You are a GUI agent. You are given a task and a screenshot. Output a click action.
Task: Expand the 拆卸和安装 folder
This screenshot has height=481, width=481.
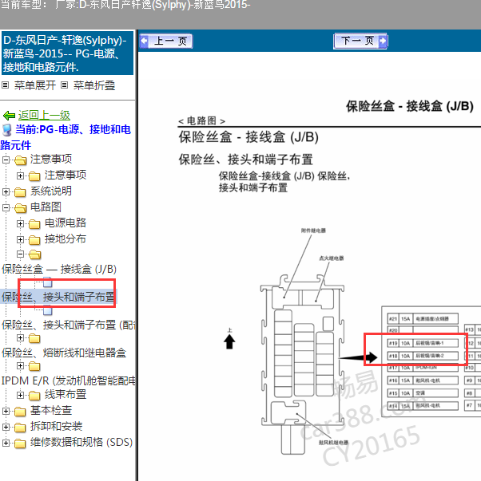tap(6, 427)
